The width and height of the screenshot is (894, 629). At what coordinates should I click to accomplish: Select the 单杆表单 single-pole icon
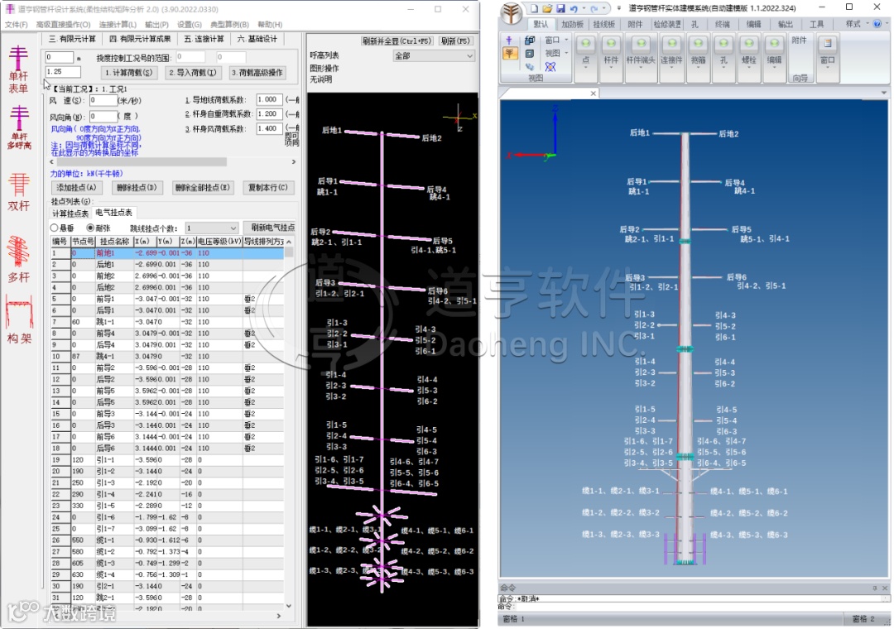point(18,66)
